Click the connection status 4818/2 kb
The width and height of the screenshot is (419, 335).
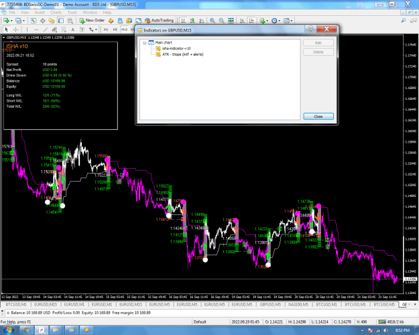pyautogui.click(x=392, y=322)
